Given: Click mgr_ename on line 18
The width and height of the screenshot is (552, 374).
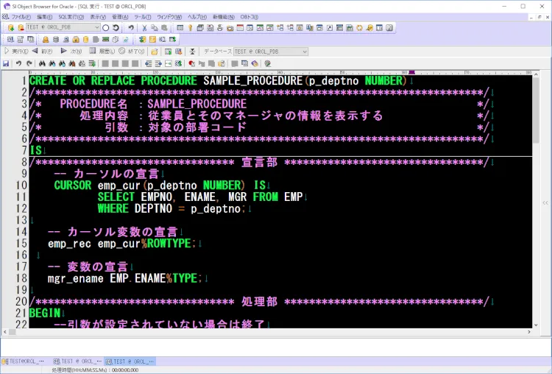Looking at the screenshot, I should pyautogui.click(x=76, y=278).
